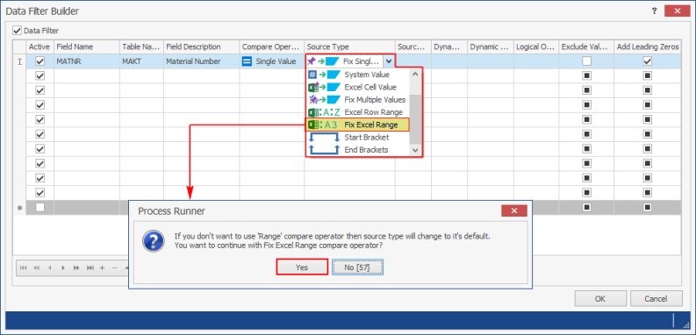Click Cancel in Data Filter Builder
The image size is (696, 335).
(656, 299)
